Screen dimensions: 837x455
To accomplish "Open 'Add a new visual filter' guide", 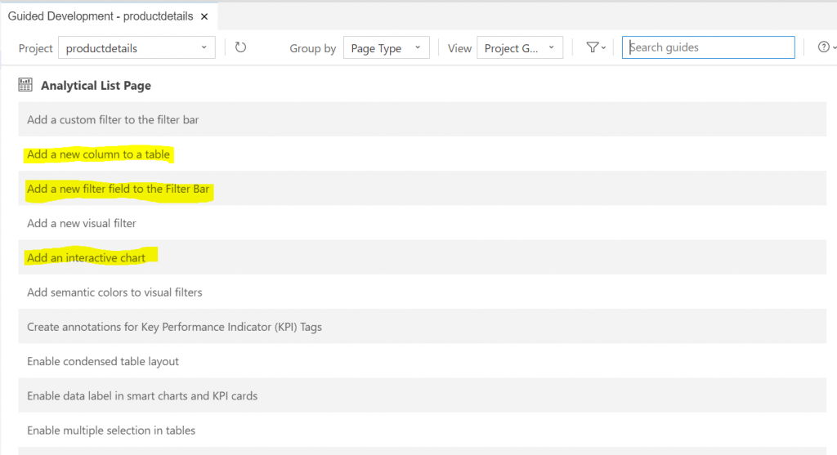I will [x=423, y=223].
